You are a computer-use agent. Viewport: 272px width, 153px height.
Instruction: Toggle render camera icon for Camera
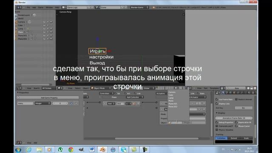click(51, 22)
